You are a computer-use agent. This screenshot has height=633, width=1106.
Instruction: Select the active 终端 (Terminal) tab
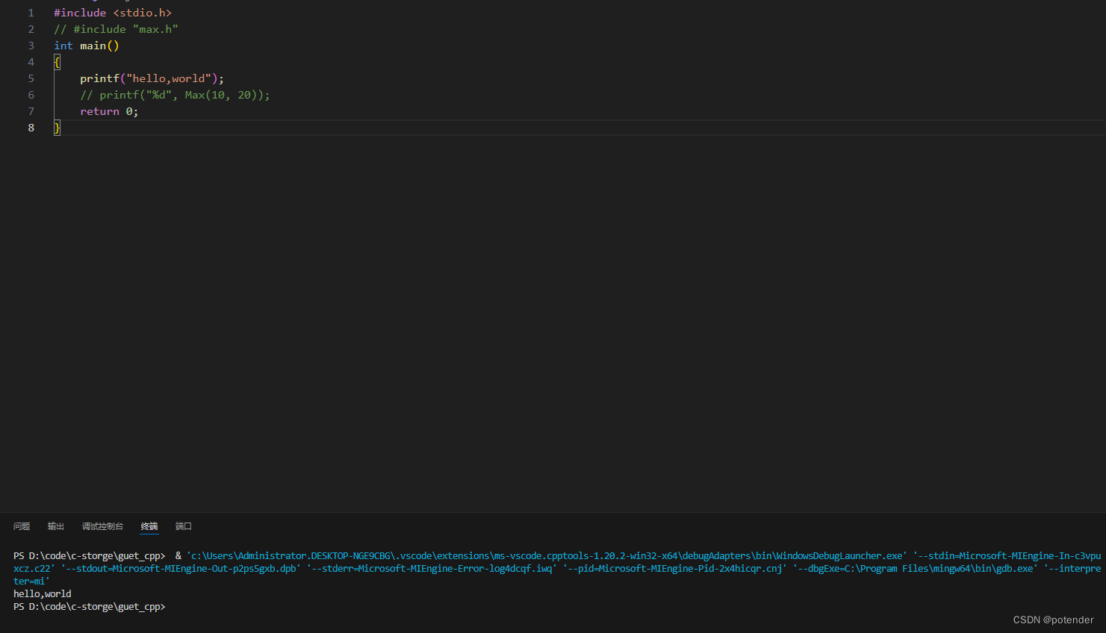[149, 526]
